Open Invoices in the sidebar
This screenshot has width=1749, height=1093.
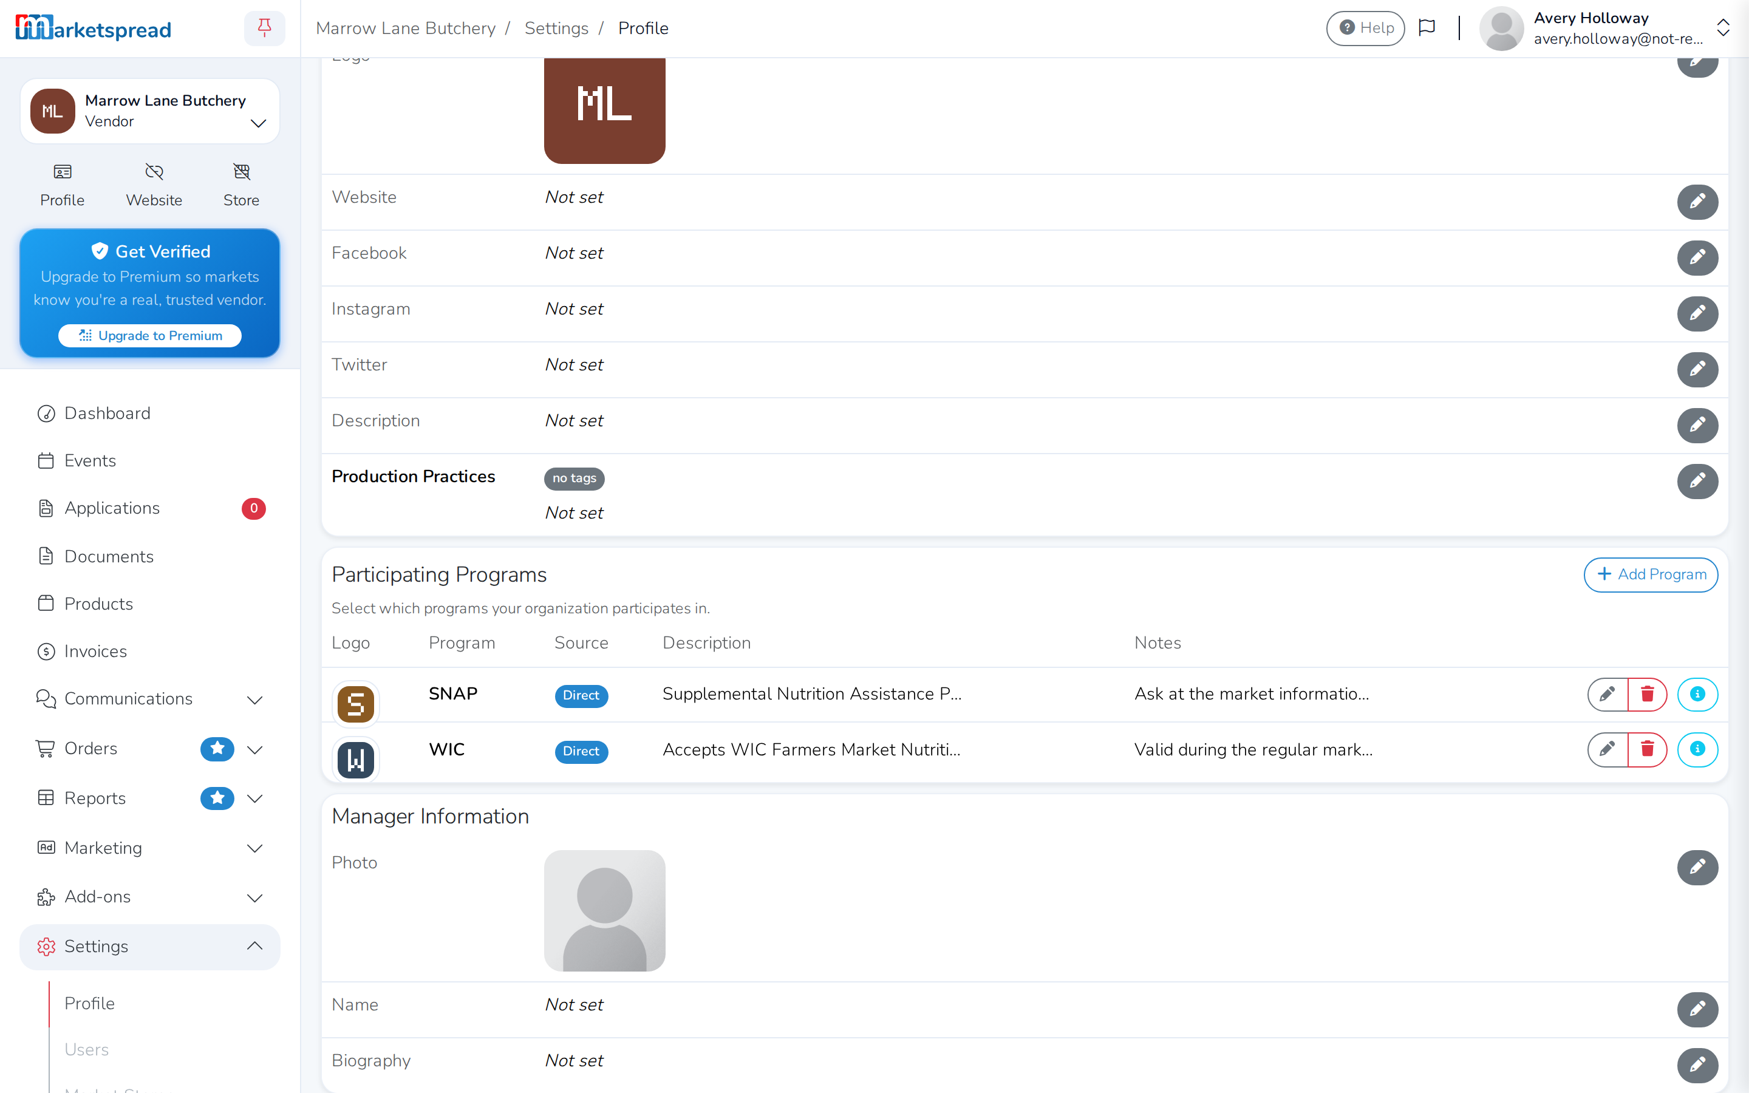[x=149, y=652]
